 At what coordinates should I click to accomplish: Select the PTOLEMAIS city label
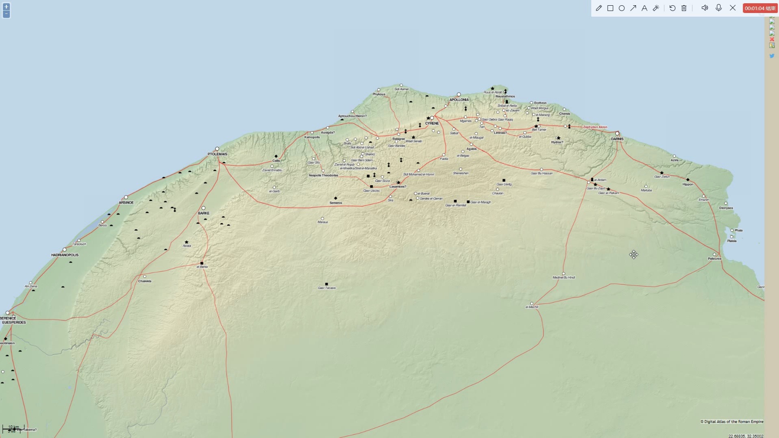click(218, 154)
